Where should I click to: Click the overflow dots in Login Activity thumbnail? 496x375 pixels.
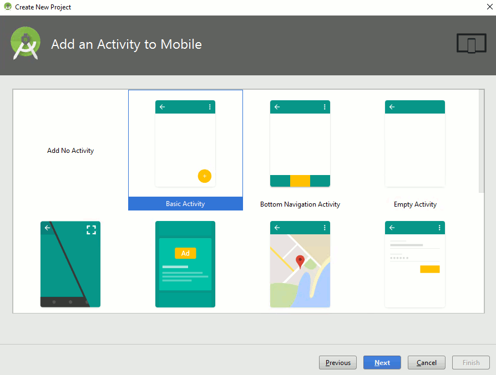tap(439, 228)
